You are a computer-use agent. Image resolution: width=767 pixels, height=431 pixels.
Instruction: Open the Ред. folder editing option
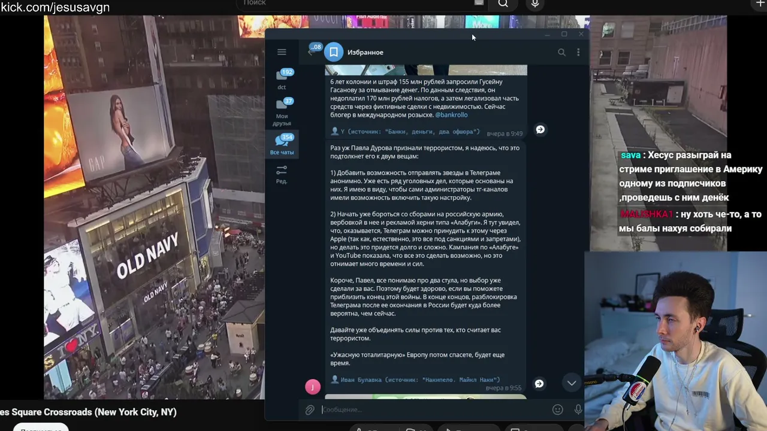pos(282,174)
